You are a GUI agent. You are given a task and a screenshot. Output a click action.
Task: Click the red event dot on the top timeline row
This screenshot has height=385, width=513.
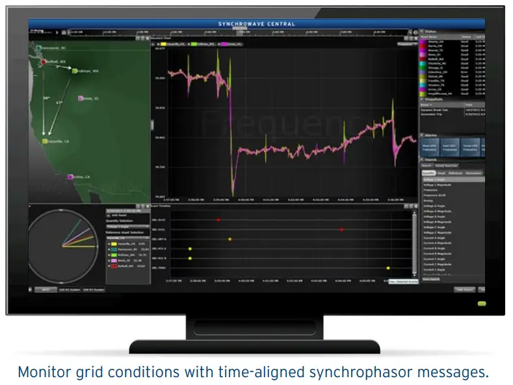(x=218, y=220)
